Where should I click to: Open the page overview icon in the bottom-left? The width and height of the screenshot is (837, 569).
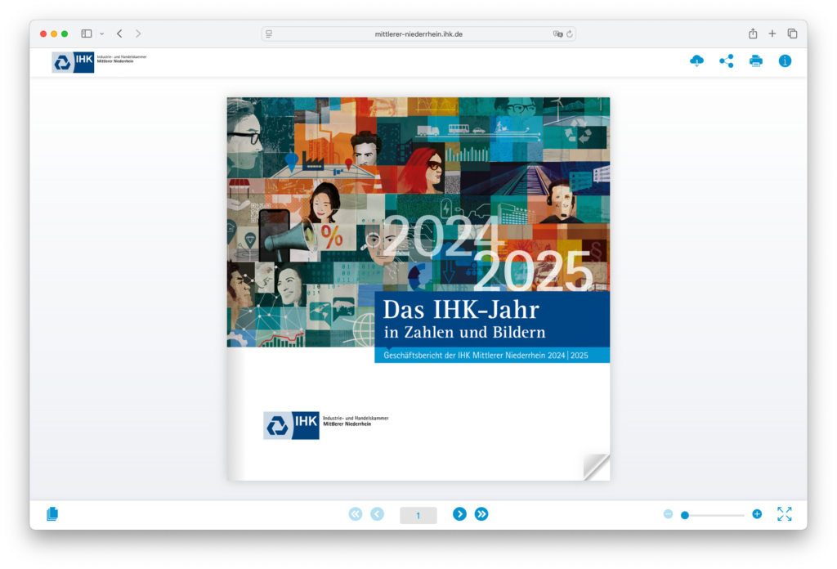coord(52,514)
